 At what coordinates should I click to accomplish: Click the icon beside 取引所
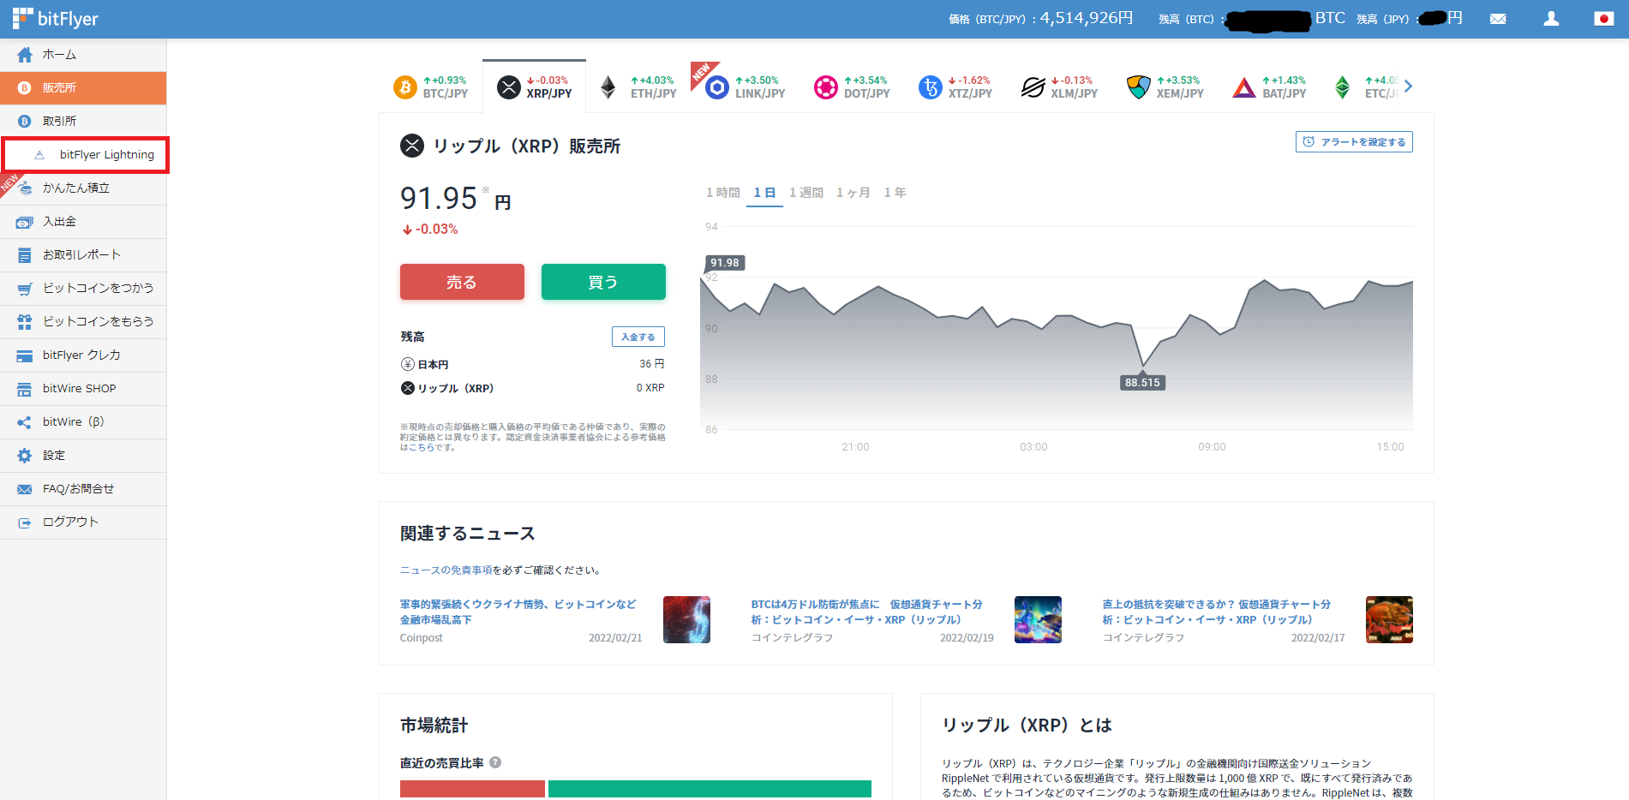(x=25, y=122)
